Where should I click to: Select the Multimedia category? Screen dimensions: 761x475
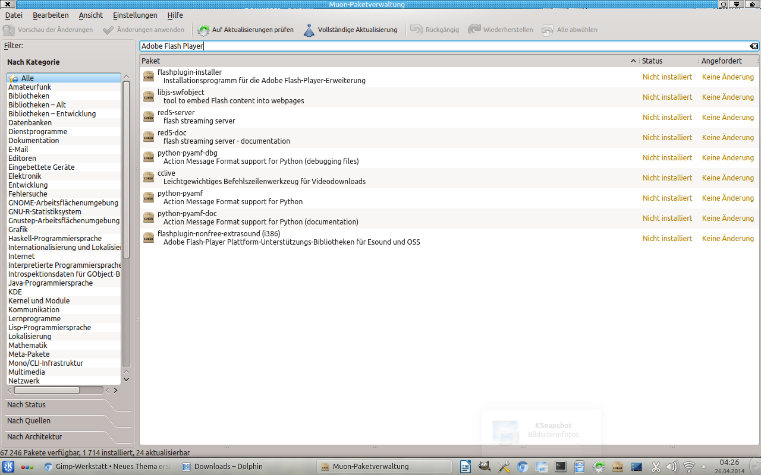(64, 372)
